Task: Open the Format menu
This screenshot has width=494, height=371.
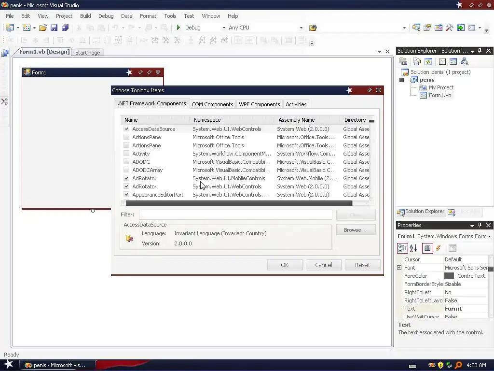Action: click(x=148, y=16)
